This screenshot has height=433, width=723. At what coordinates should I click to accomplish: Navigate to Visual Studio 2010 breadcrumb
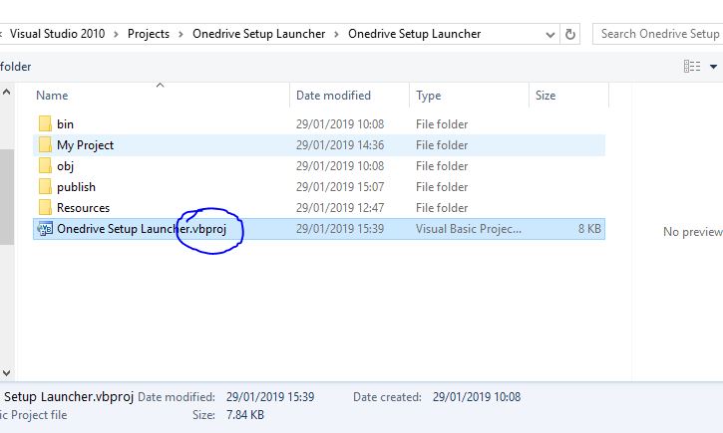point(57,34)
